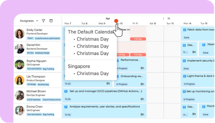
Task: Select the Tue 15 date header
Action: click(x=204, y=23)
